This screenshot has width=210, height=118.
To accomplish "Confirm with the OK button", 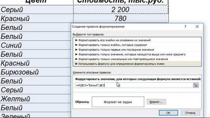I will (168, 113).
